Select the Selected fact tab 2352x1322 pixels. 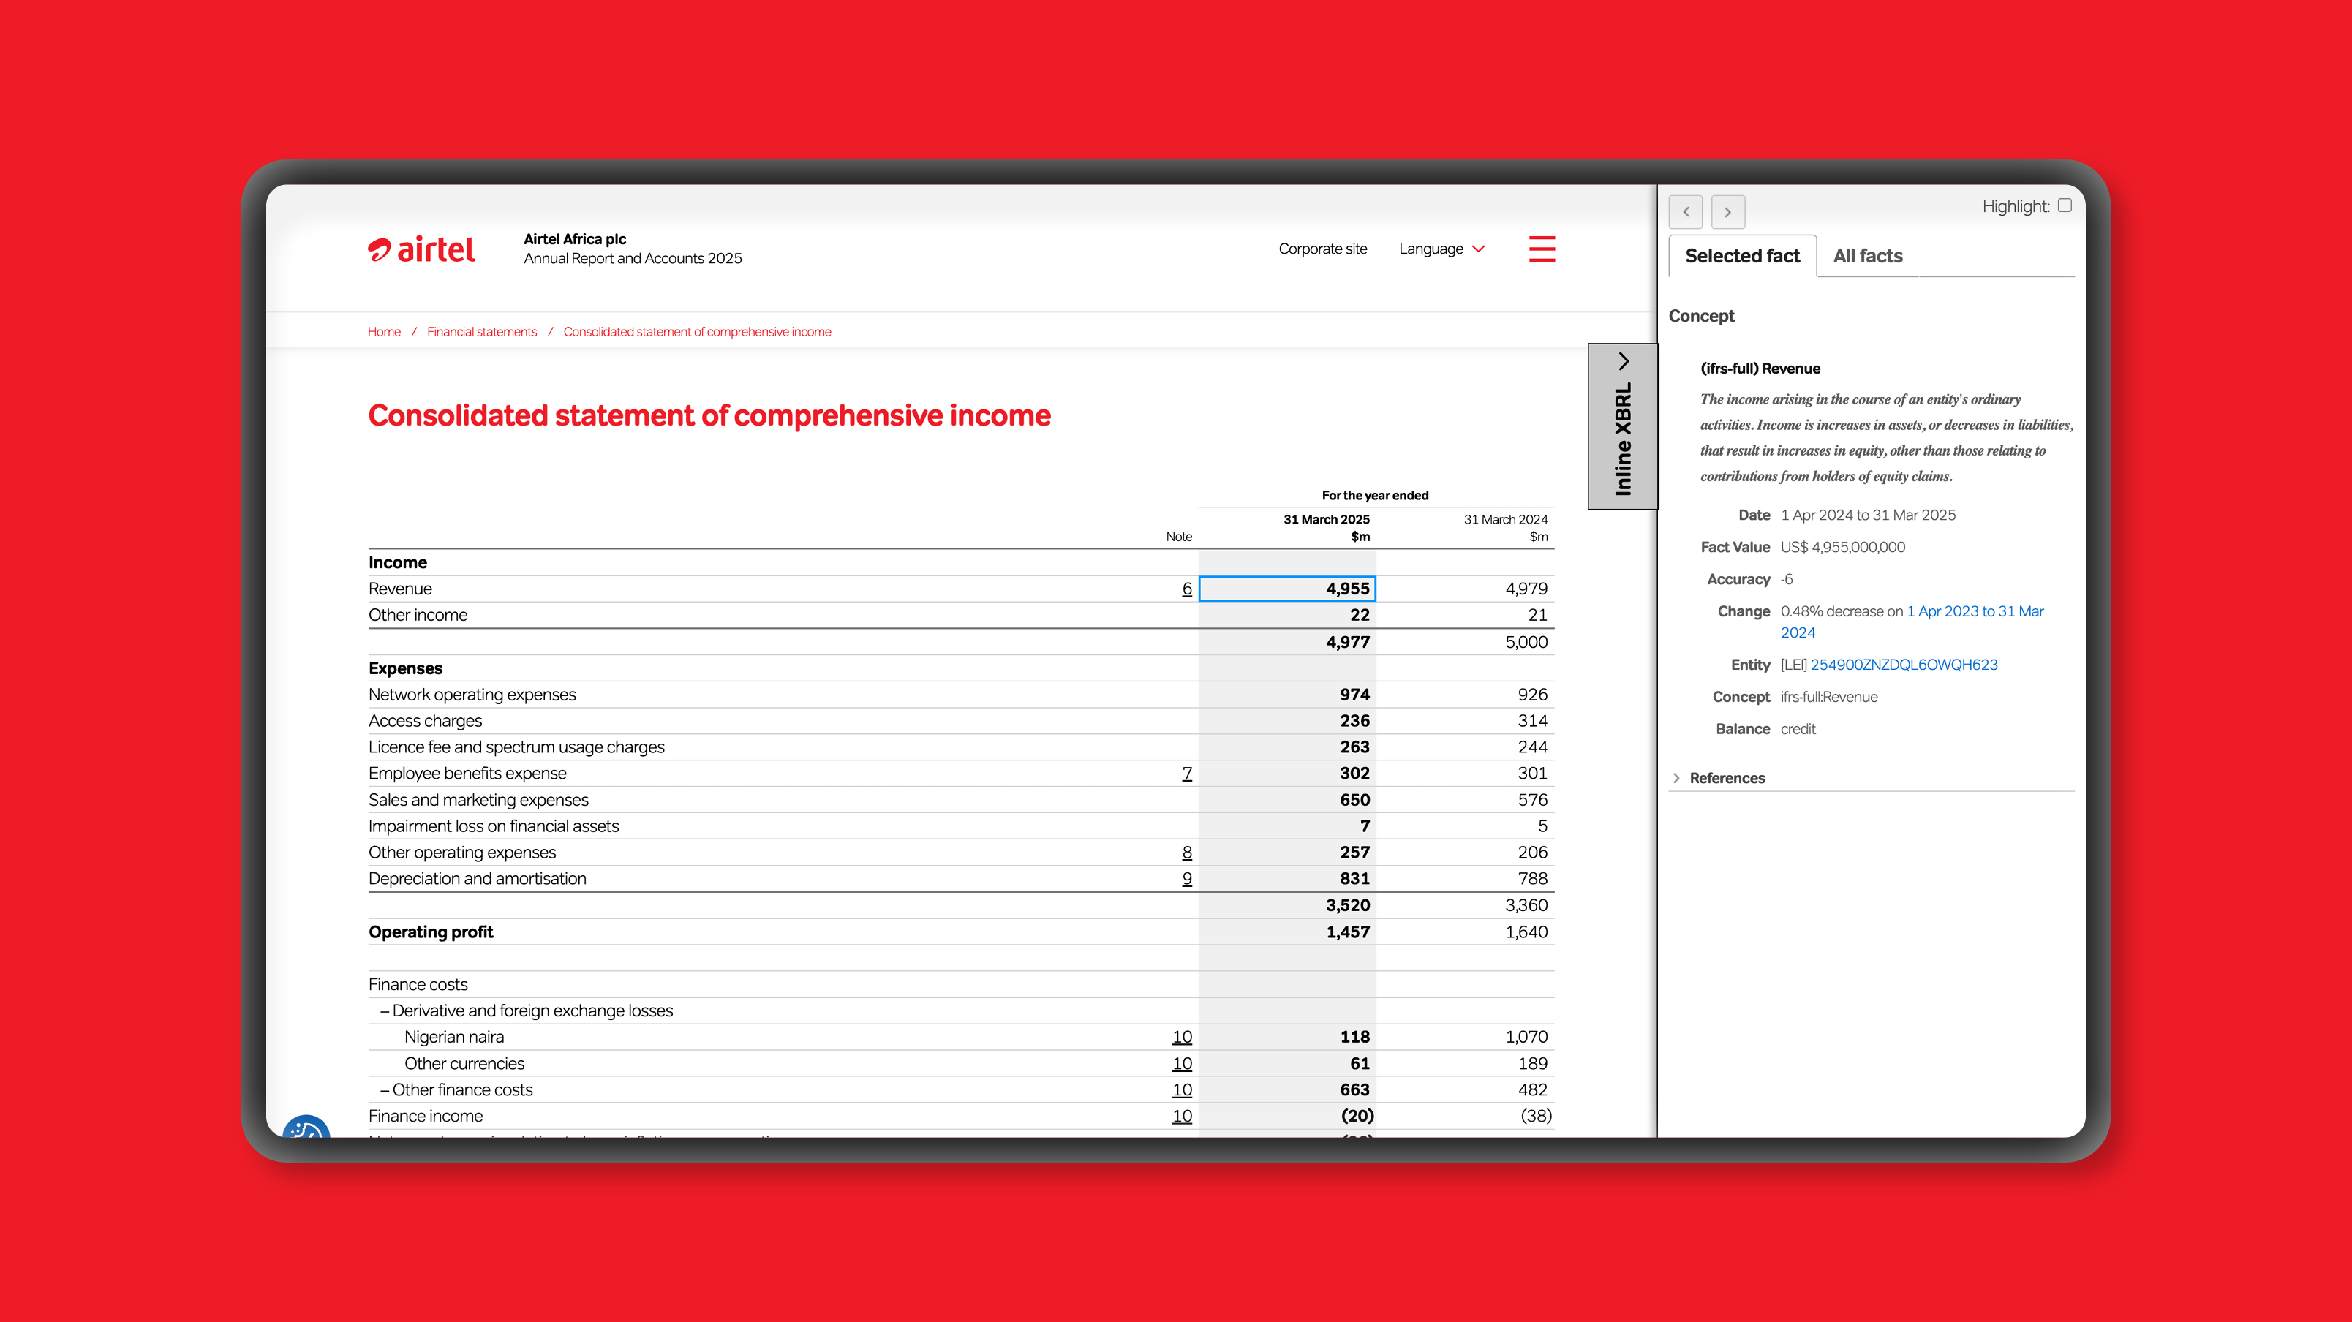(x=1741, y=256)
